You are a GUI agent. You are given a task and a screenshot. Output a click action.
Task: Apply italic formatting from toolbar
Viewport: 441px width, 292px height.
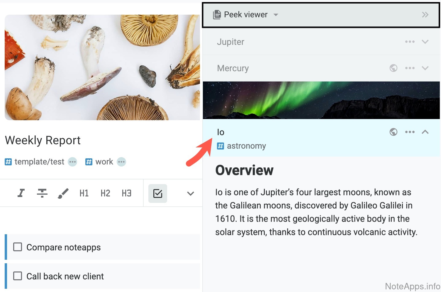(x=21, y=193)
